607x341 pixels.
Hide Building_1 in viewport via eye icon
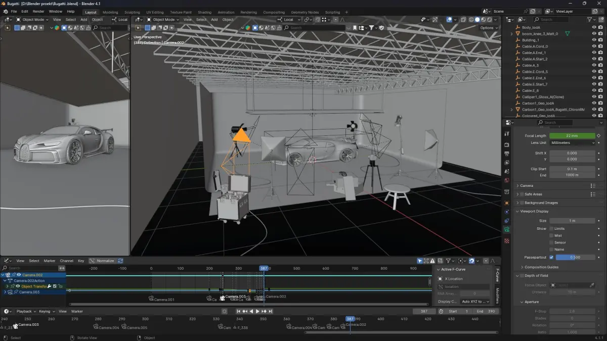point(594,40)
